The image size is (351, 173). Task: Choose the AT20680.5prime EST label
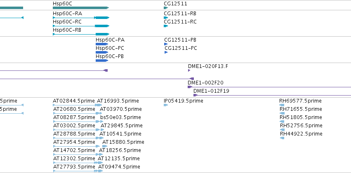pos(74,109)
